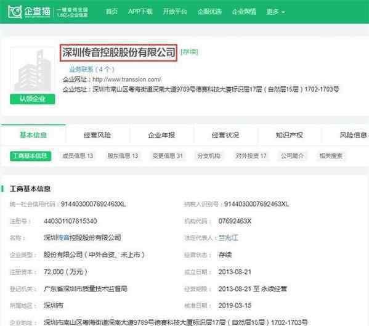This screenshot has width=369, height=326.
Task: Open the APP下载 nav item
Action: click(140, 12)
